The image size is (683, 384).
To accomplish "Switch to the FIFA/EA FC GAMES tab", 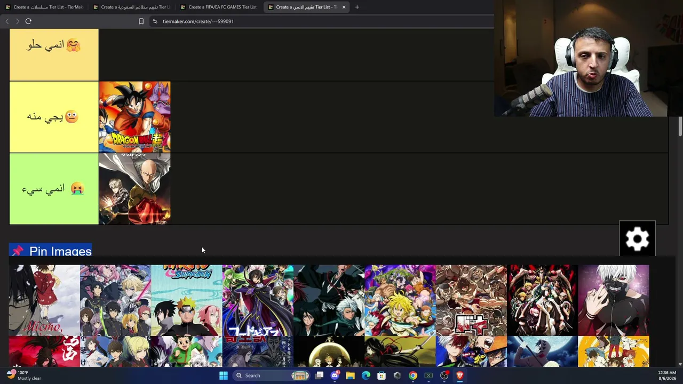I will click(219, 7).
